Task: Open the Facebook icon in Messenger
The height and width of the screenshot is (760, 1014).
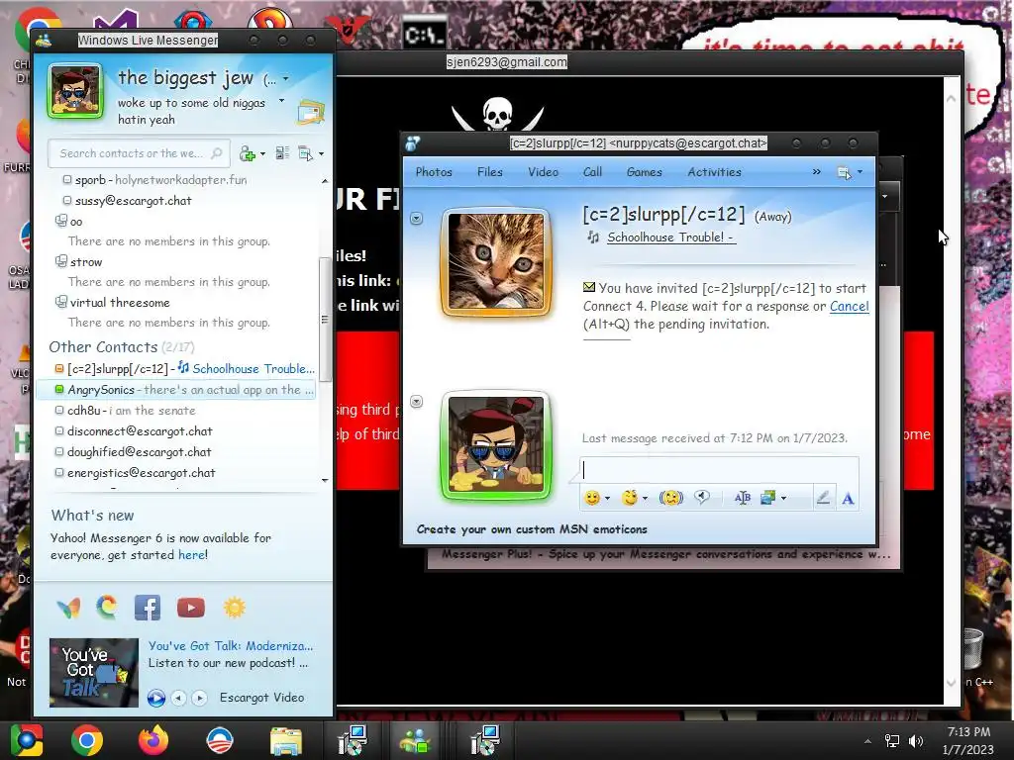Action: click(x=148, y=608)
